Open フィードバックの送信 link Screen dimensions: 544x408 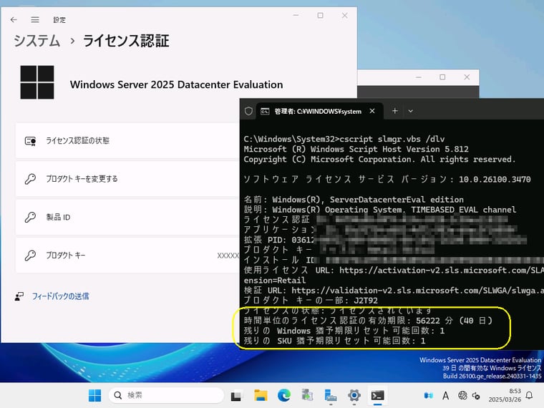tap(60, 296)
